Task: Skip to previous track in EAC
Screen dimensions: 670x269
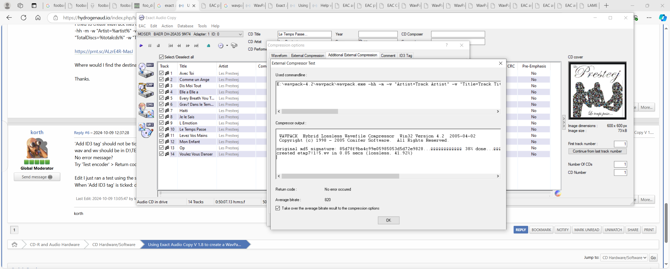Action: point(171,45)
